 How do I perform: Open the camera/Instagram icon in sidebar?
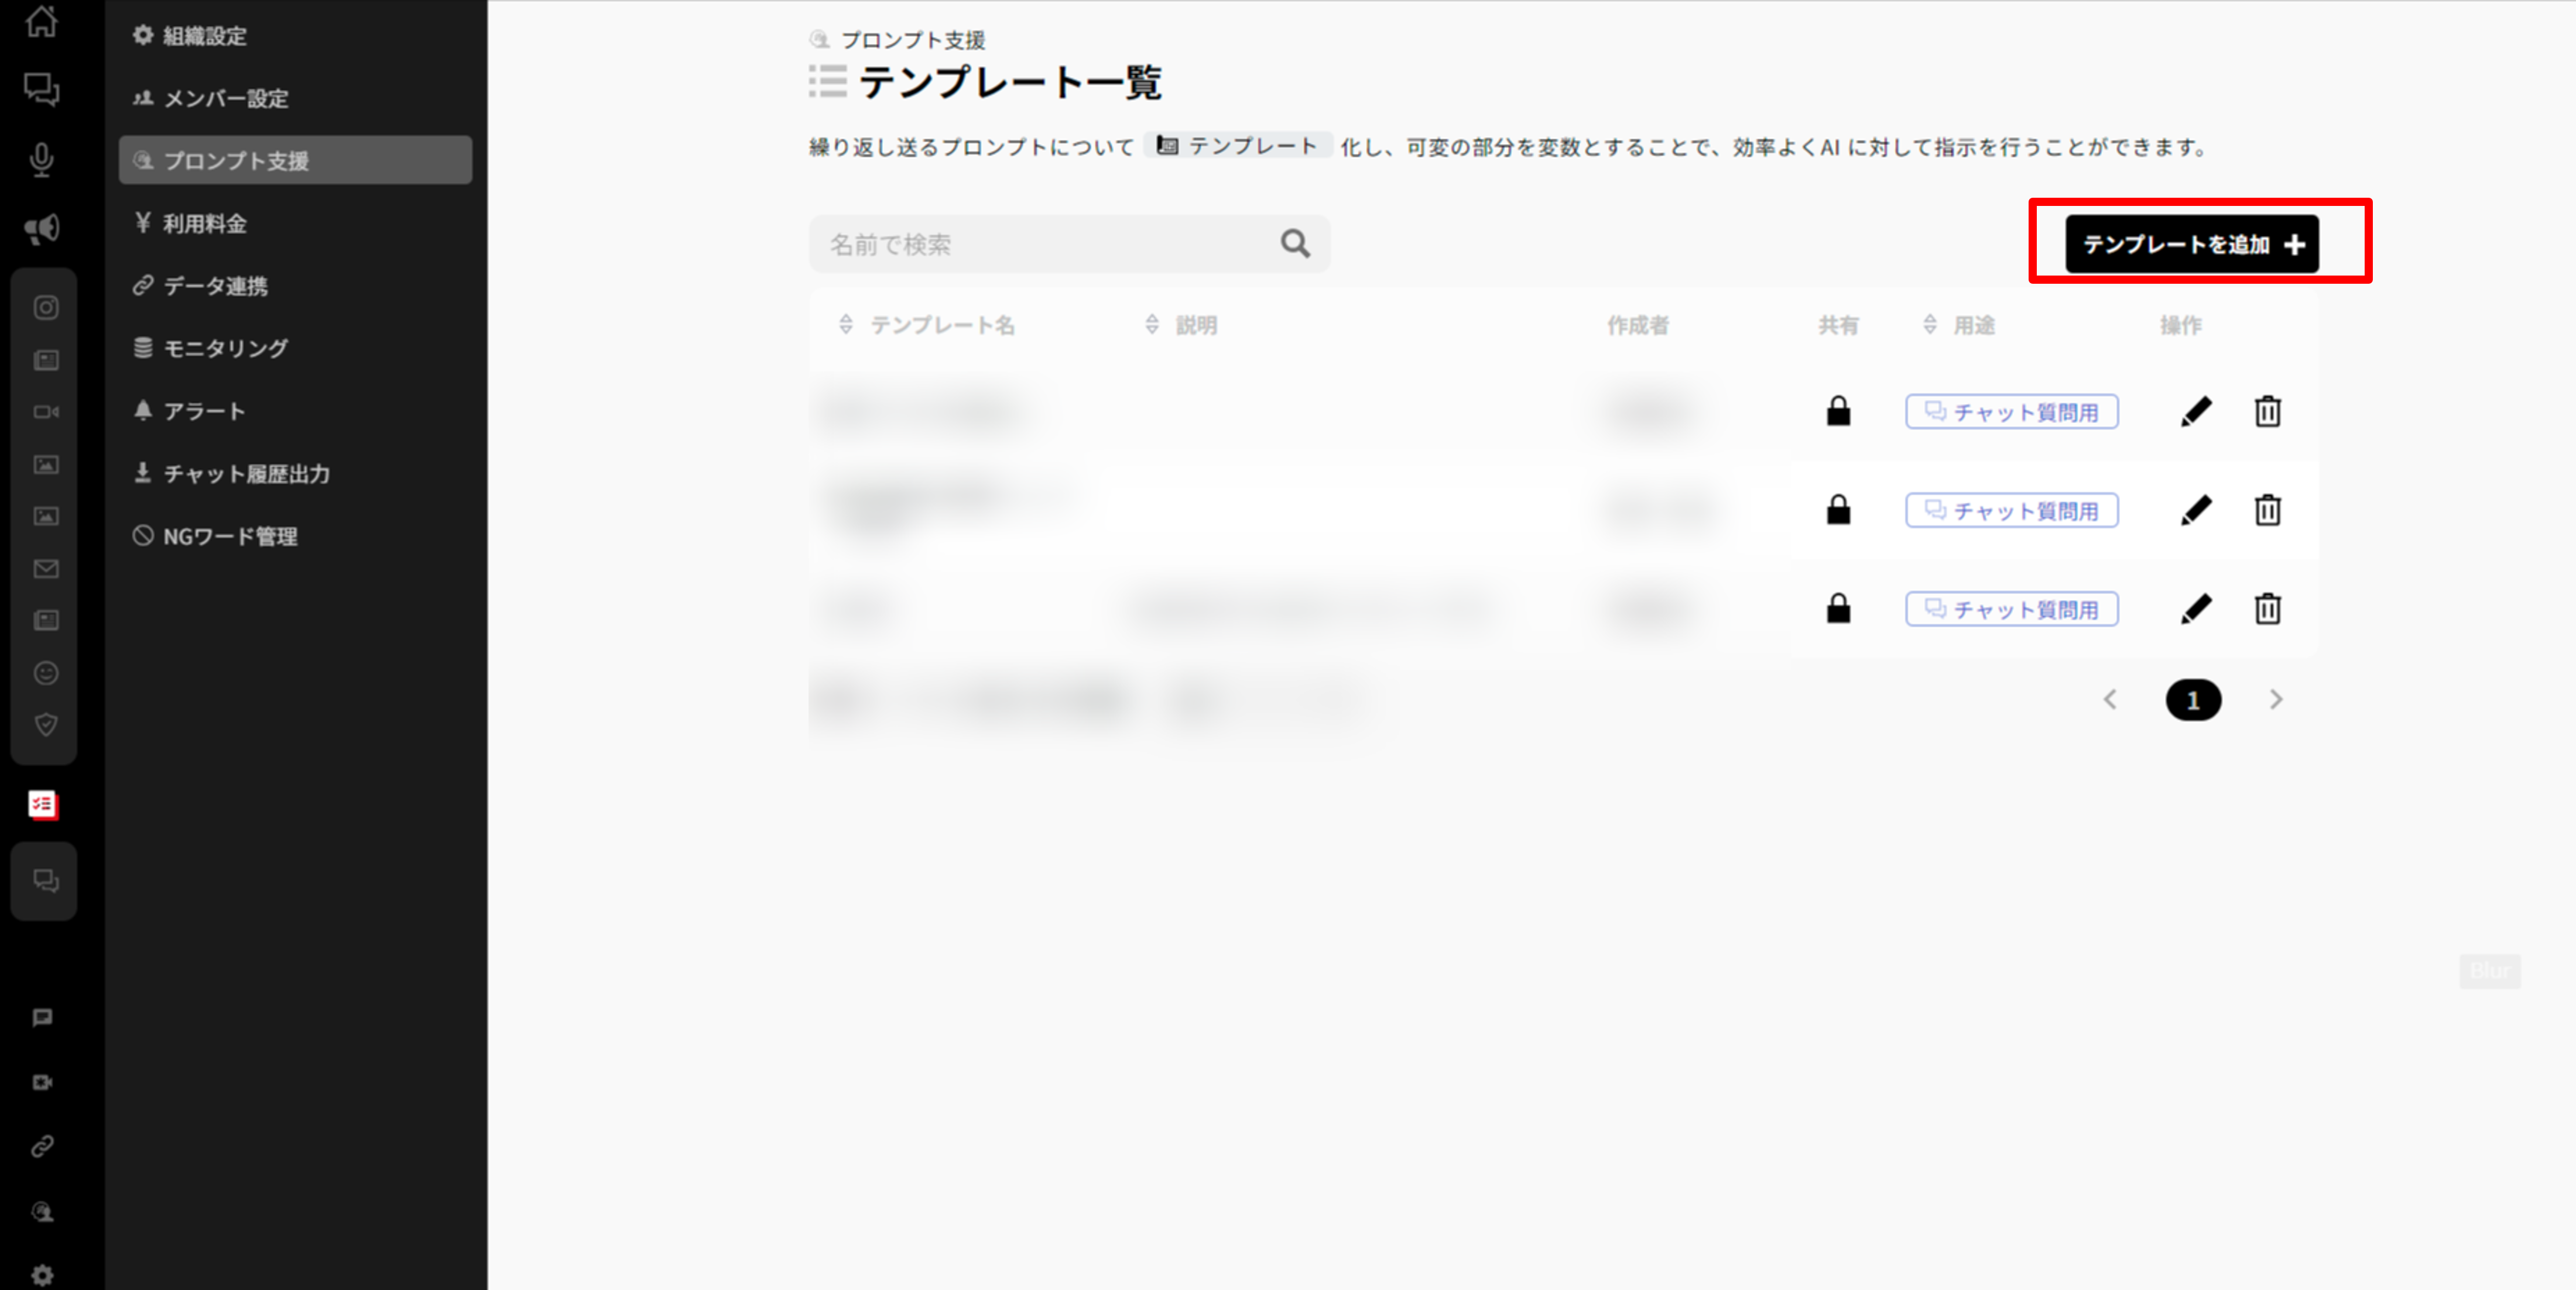pyautogui.click(x=45, y=308)
